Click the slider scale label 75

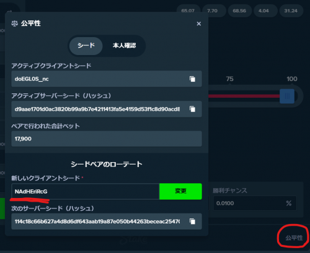(229, 79)
